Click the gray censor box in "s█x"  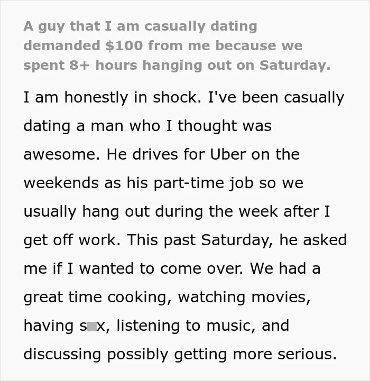tap(92, 327)
